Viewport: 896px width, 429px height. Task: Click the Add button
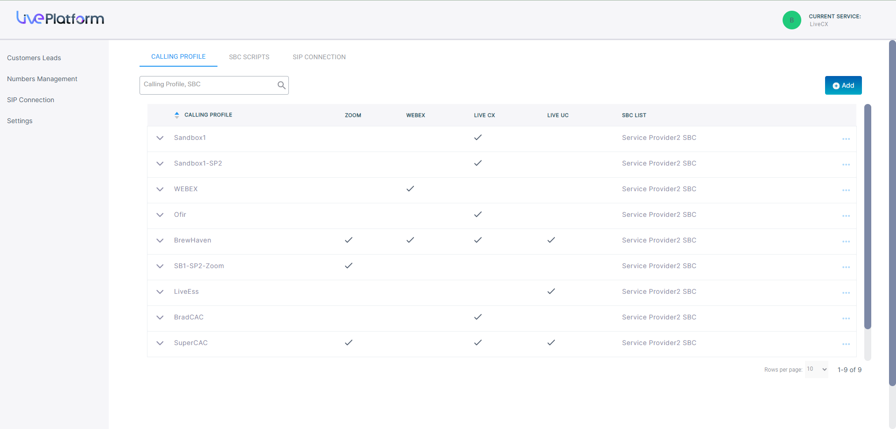pyautogui.click(x=843, y=85)
